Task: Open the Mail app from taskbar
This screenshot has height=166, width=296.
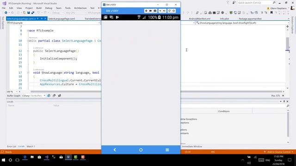Action: click(x=61, y=157)
